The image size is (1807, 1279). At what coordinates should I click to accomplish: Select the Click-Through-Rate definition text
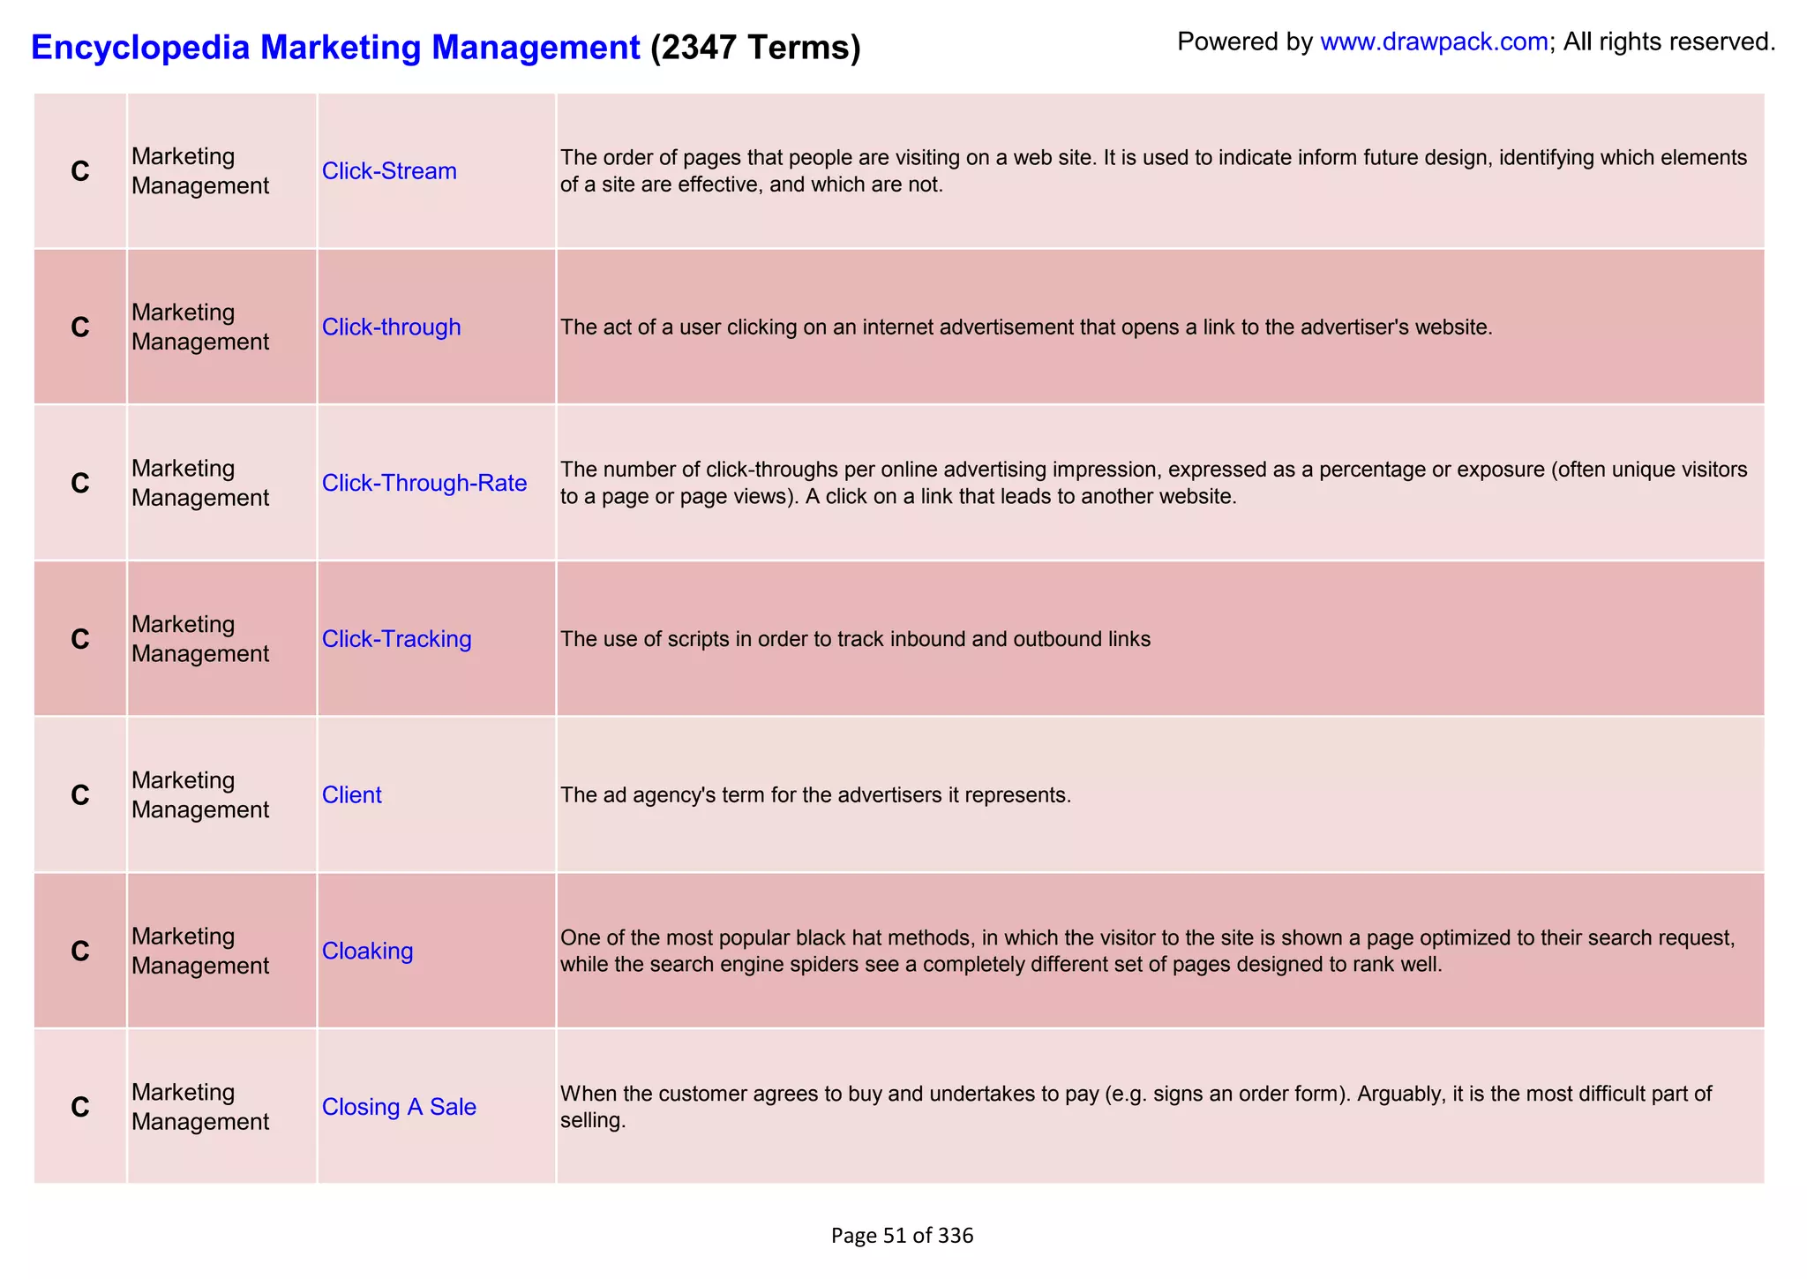coord(1153,483)
